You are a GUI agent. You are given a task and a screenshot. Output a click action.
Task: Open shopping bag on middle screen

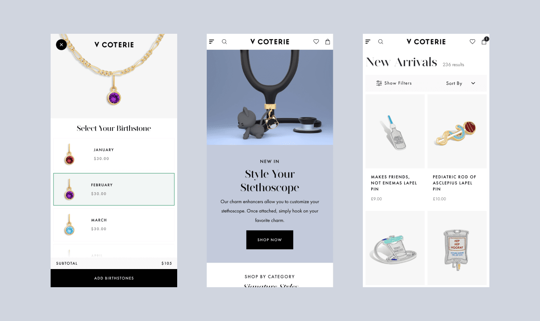click(327, 41)
